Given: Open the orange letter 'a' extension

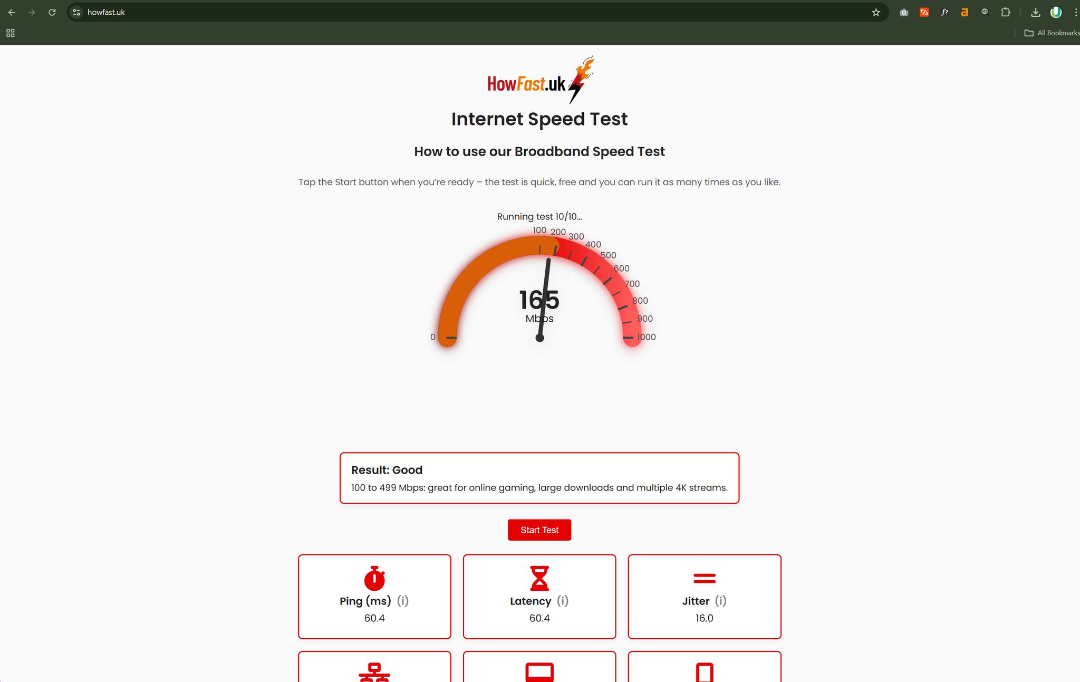Looking at the screenshot, I should click(965, 12).
